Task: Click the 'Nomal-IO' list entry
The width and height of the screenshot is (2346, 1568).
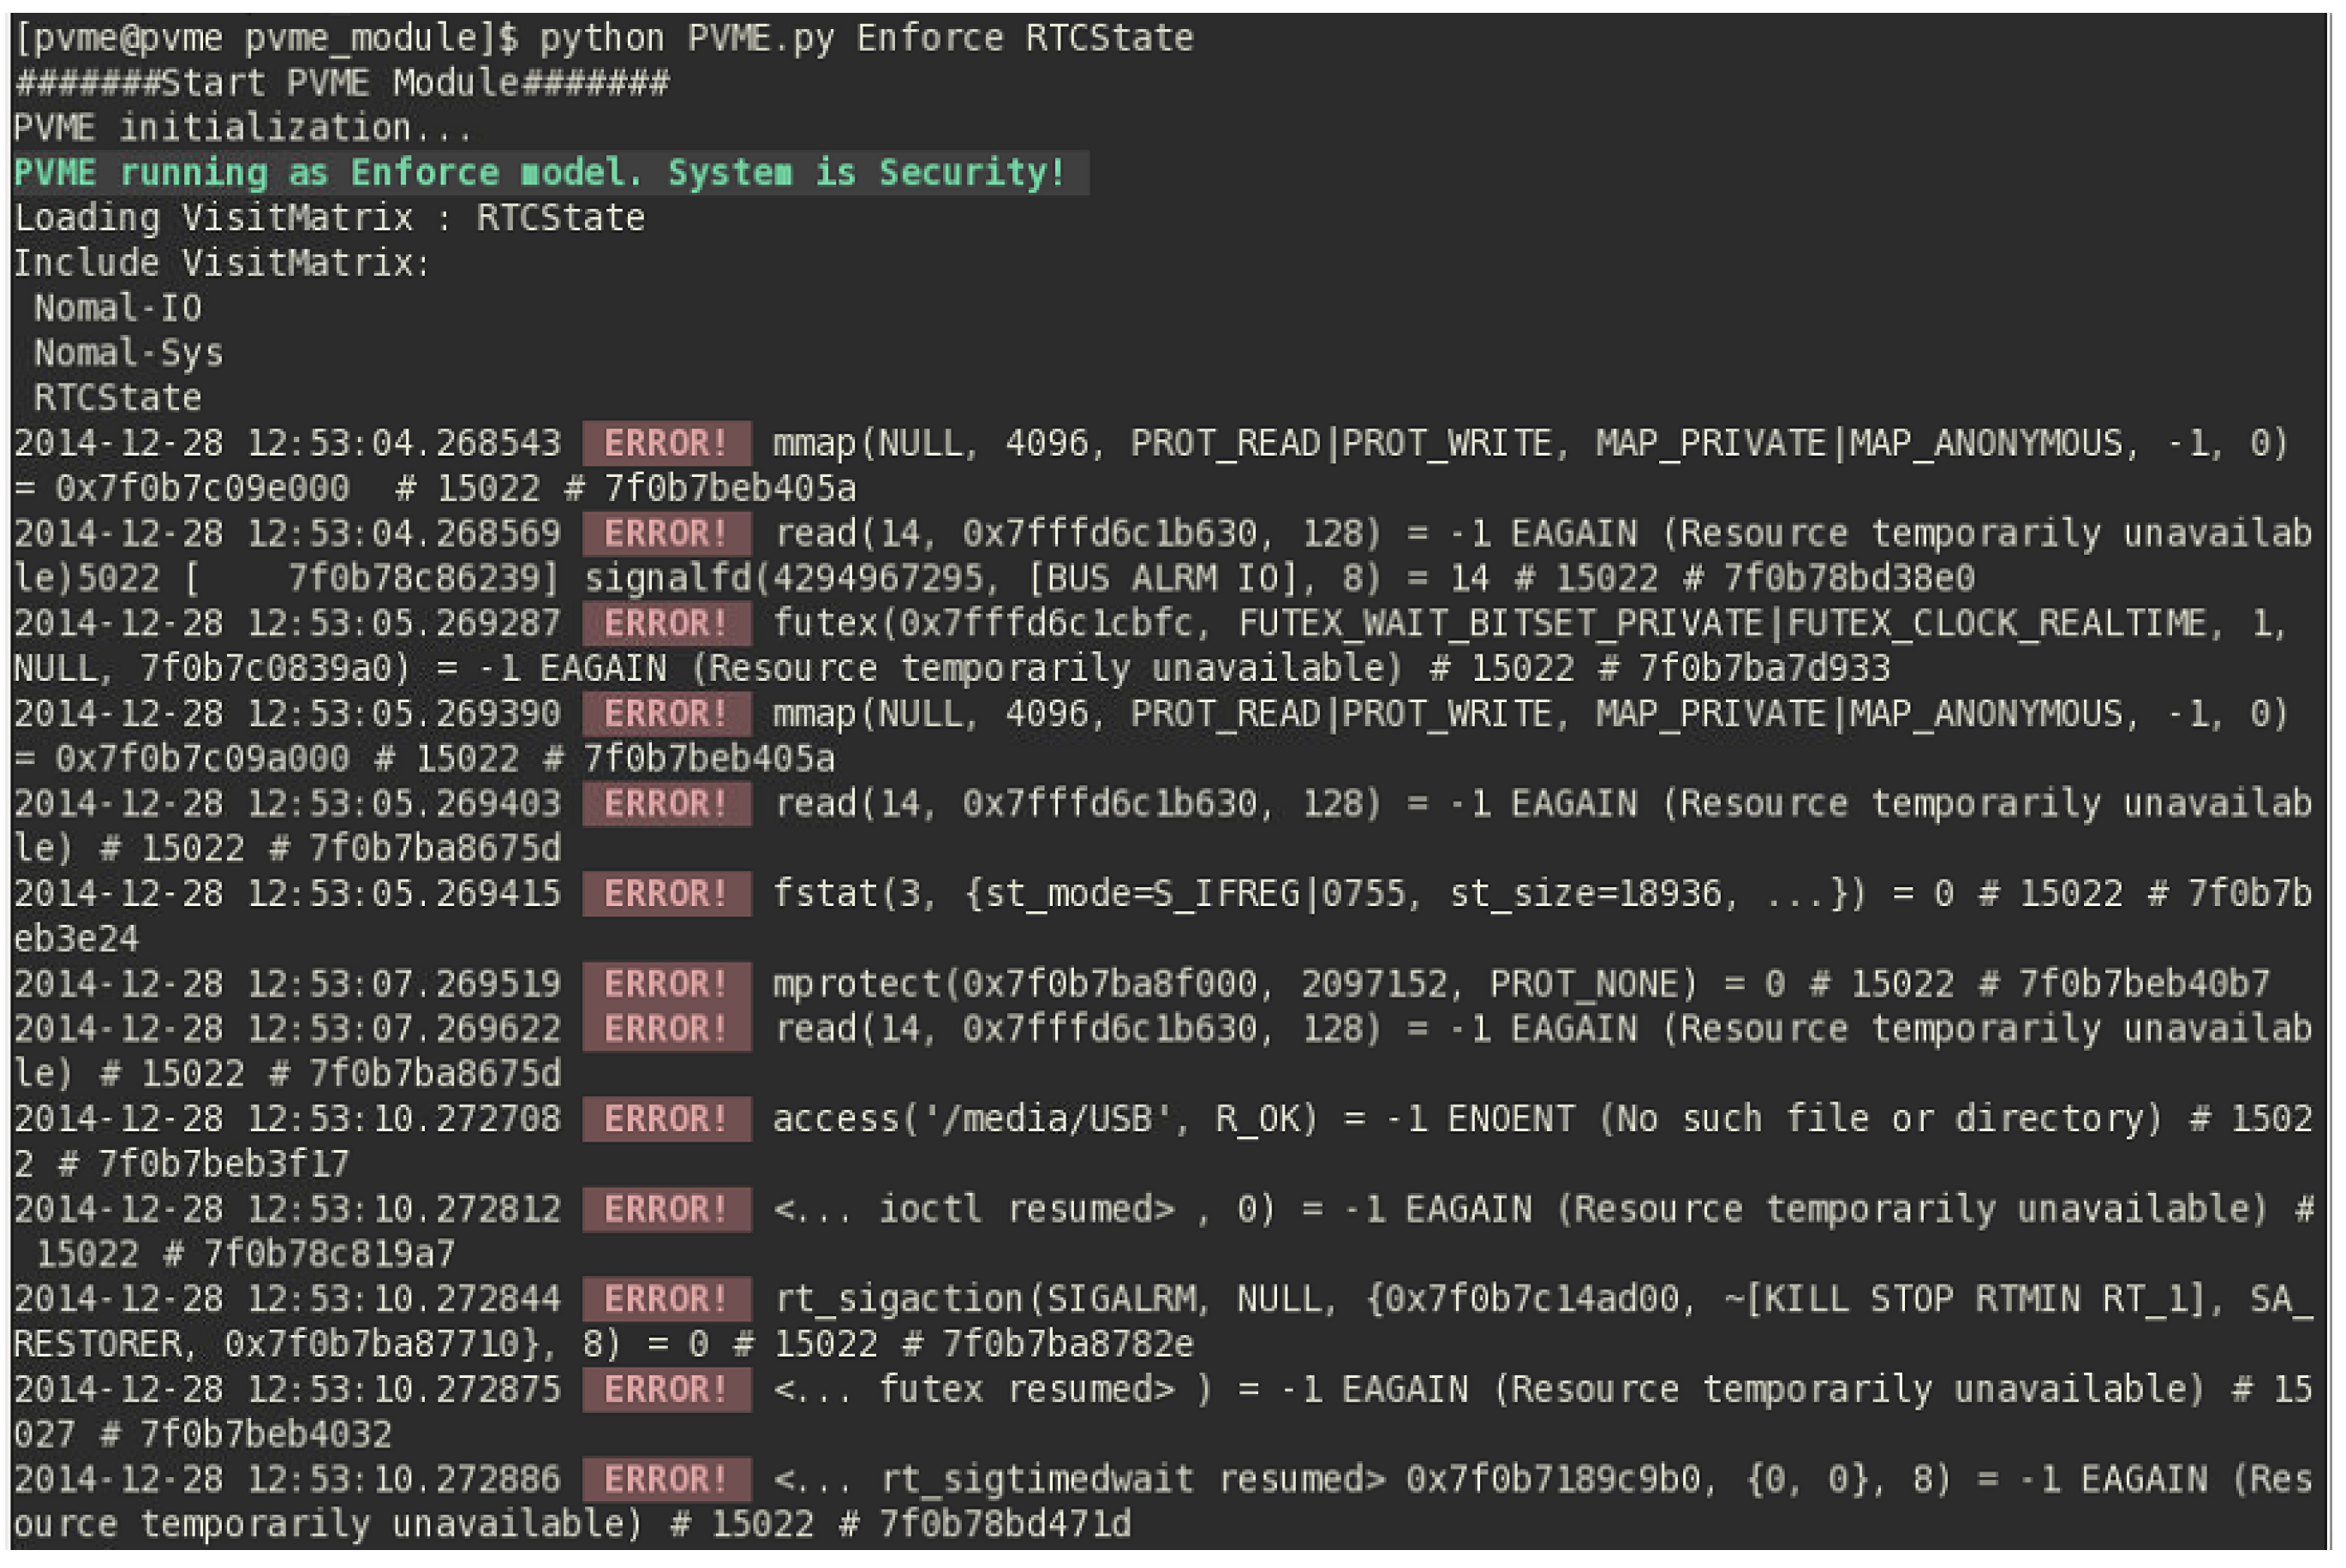Action: 118,308
